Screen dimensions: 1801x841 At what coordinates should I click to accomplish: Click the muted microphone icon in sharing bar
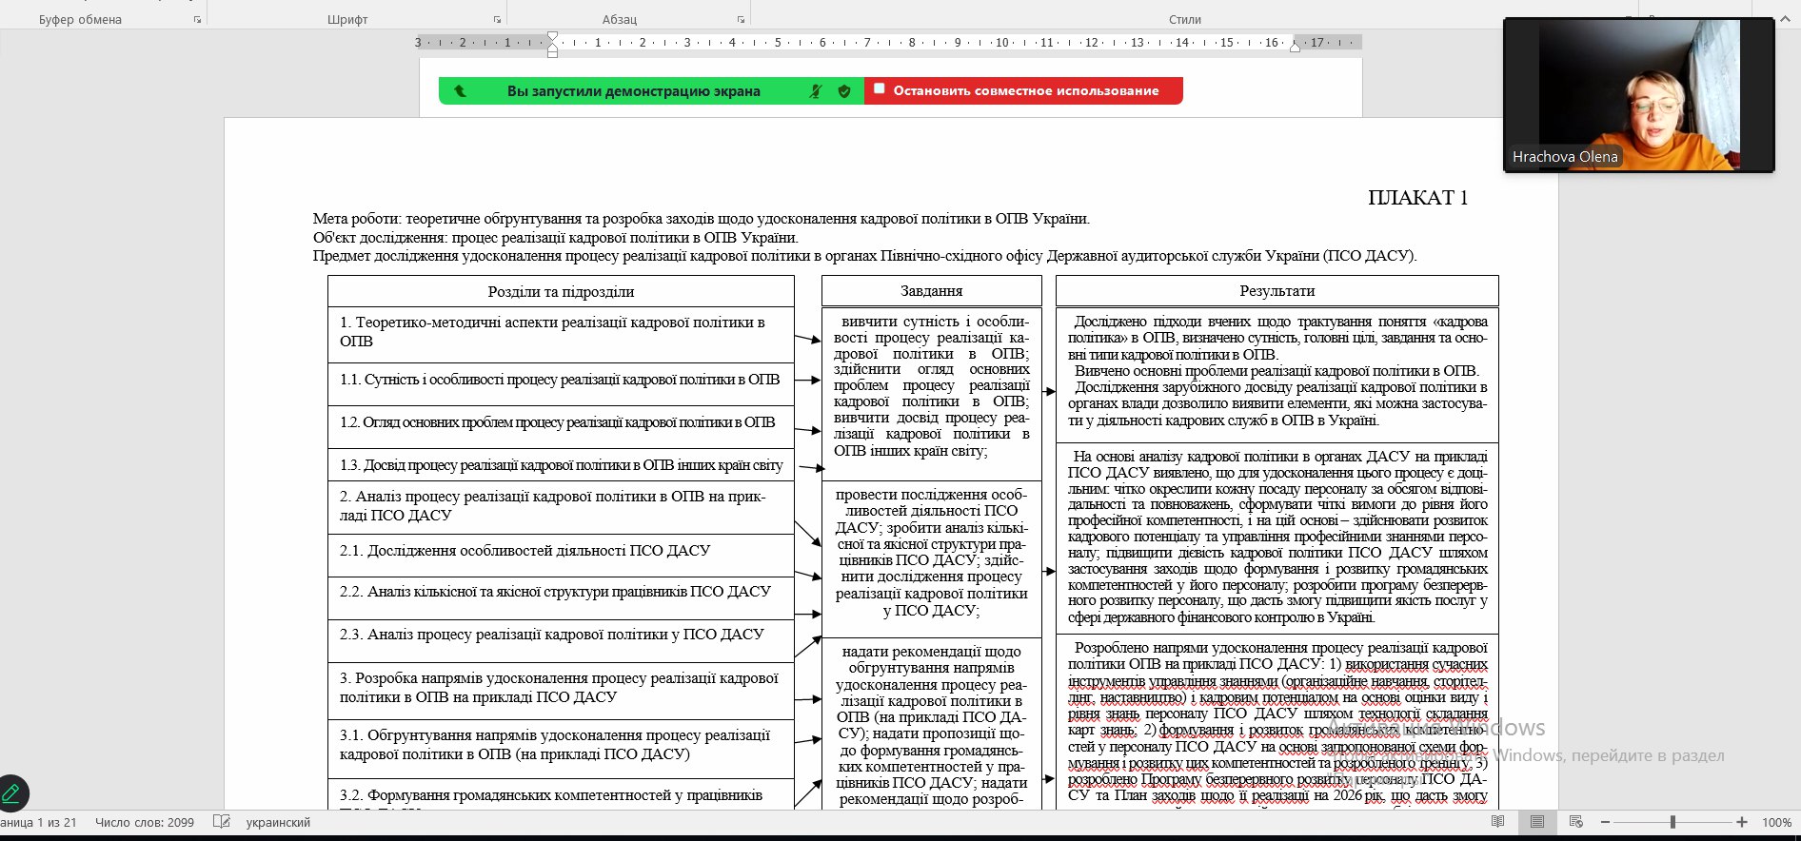click(x=815, y=91)
